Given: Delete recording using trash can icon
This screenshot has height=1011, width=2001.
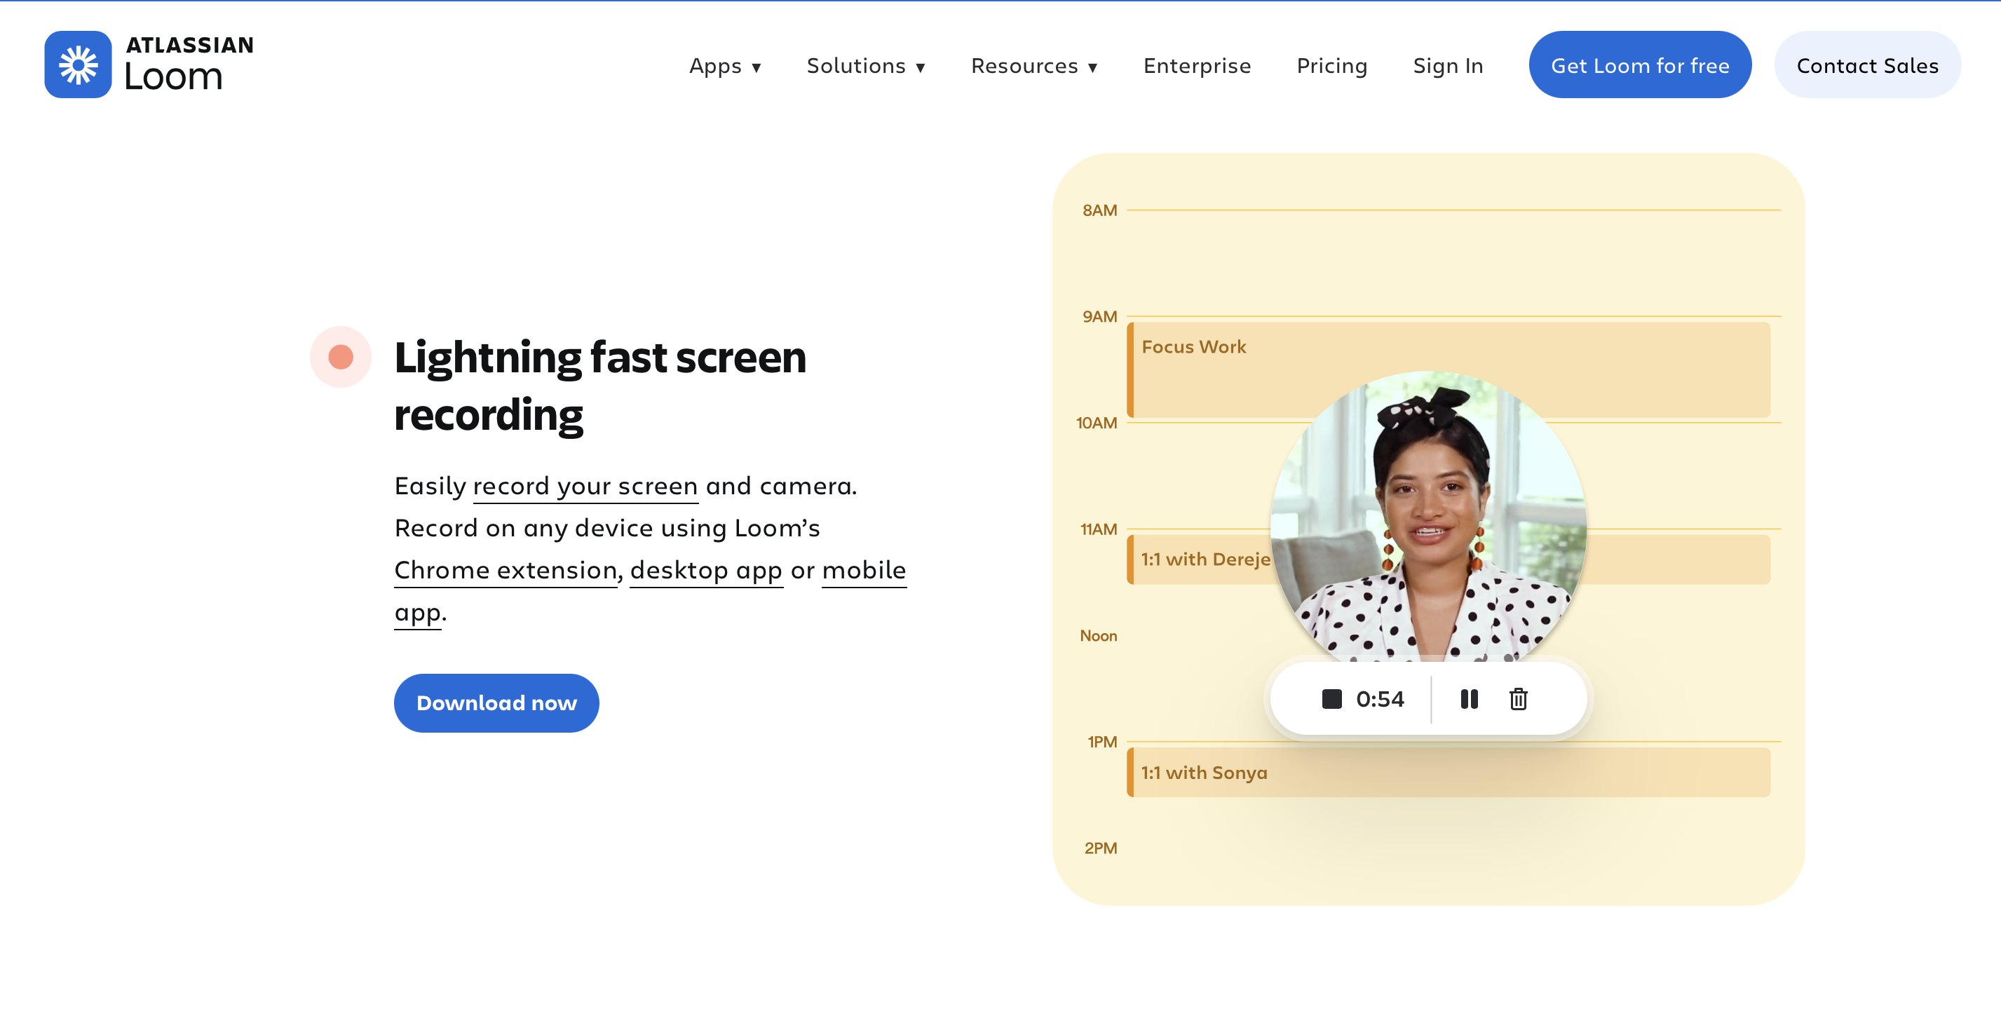Looking at the screenshot, I should (1518, 700).
